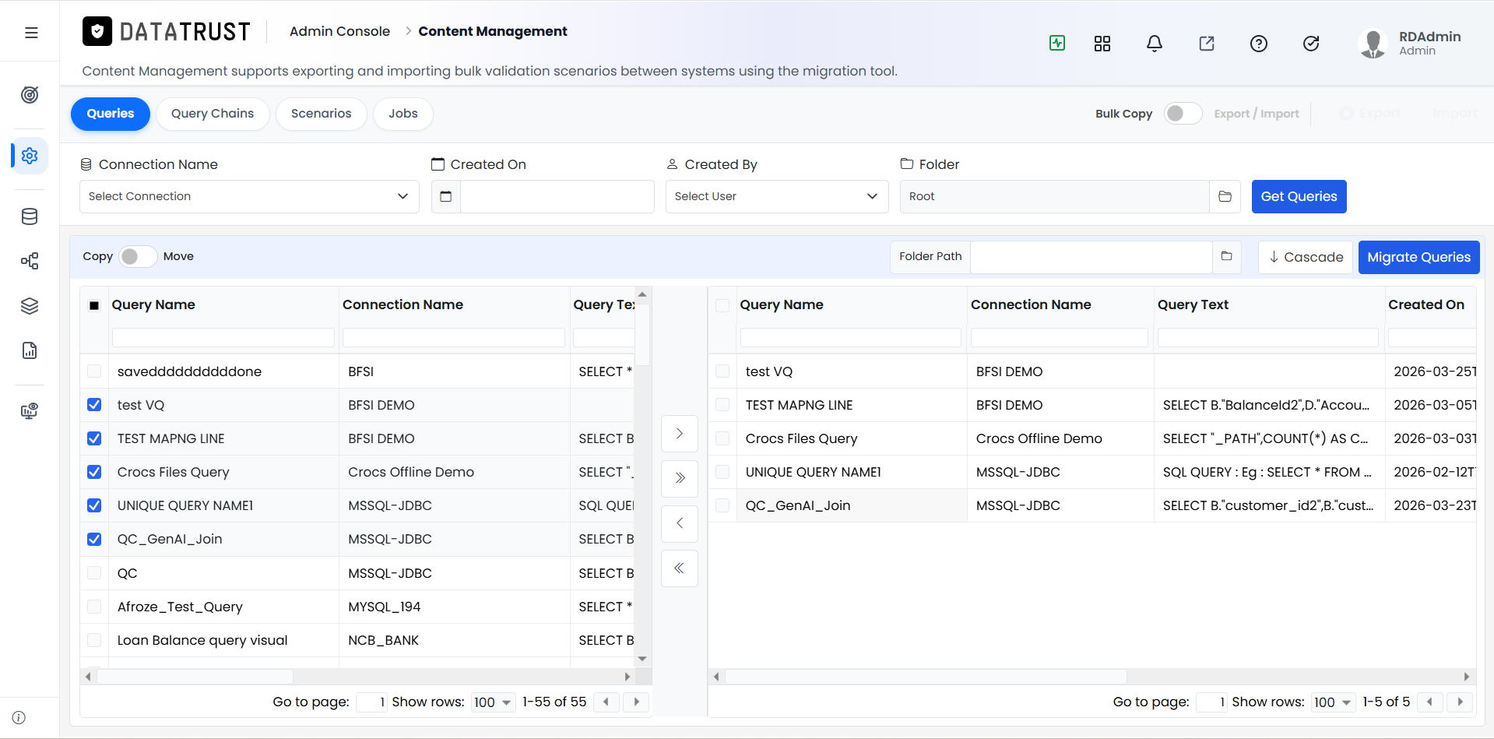
Task: Check the saveddddddddddone row checkbox
Action: point(94,371)
